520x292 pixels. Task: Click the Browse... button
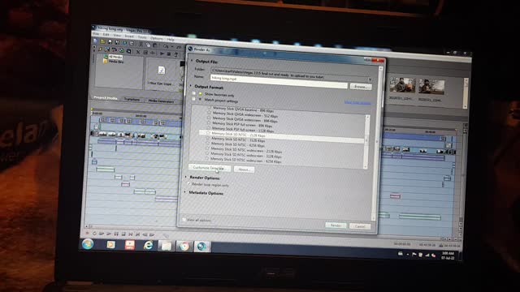(361, 87)
